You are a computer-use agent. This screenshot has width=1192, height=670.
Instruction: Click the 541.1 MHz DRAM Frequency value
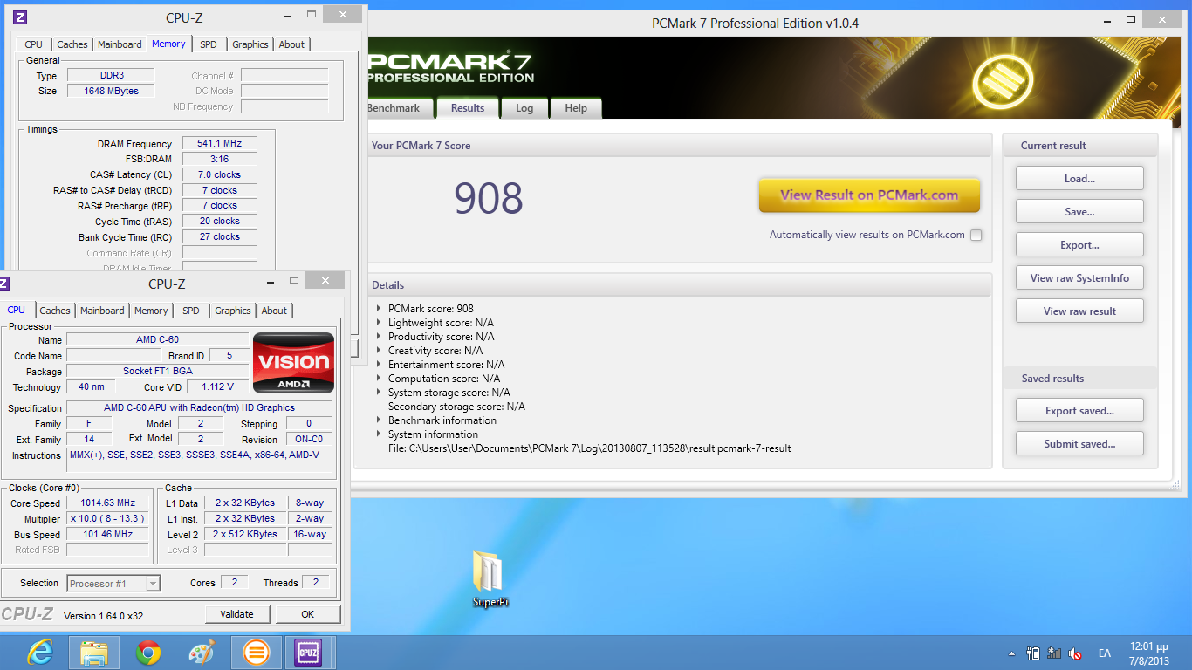(x=219, y=144)
